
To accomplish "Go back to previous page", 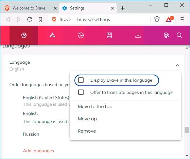I will [x=8, y=19].
